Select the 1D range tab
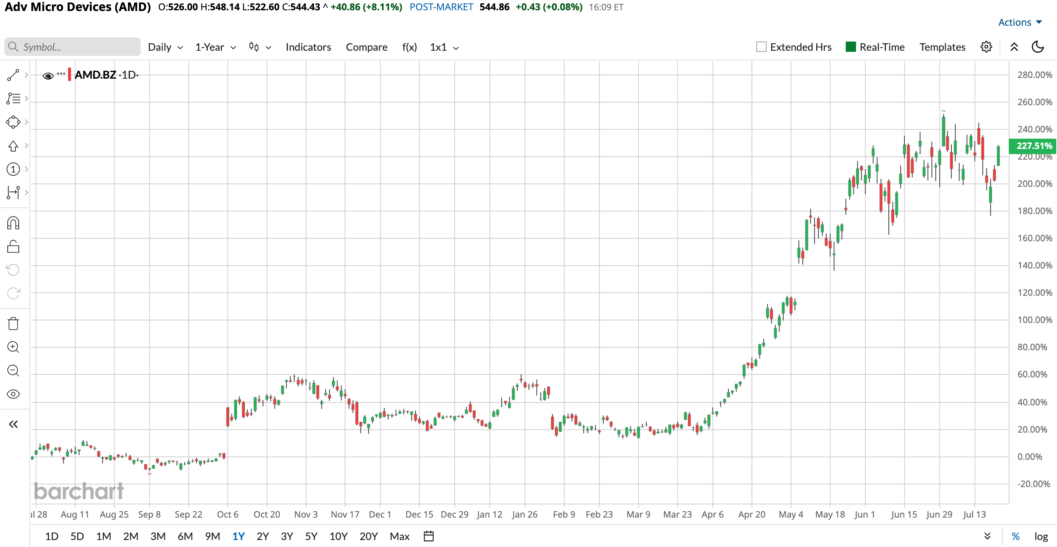Viewport: 1057px width, 547px height. click(52, 536)
